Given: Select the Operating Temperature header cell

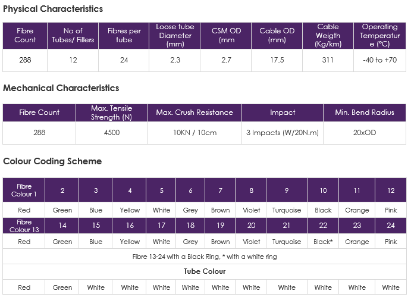Looking at the screenshot, I should coord(379,36).
